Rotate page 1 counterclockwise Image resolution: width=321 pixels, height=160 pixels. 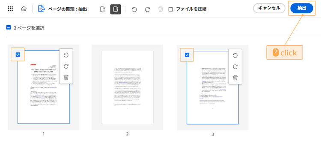tap(66, 55)
